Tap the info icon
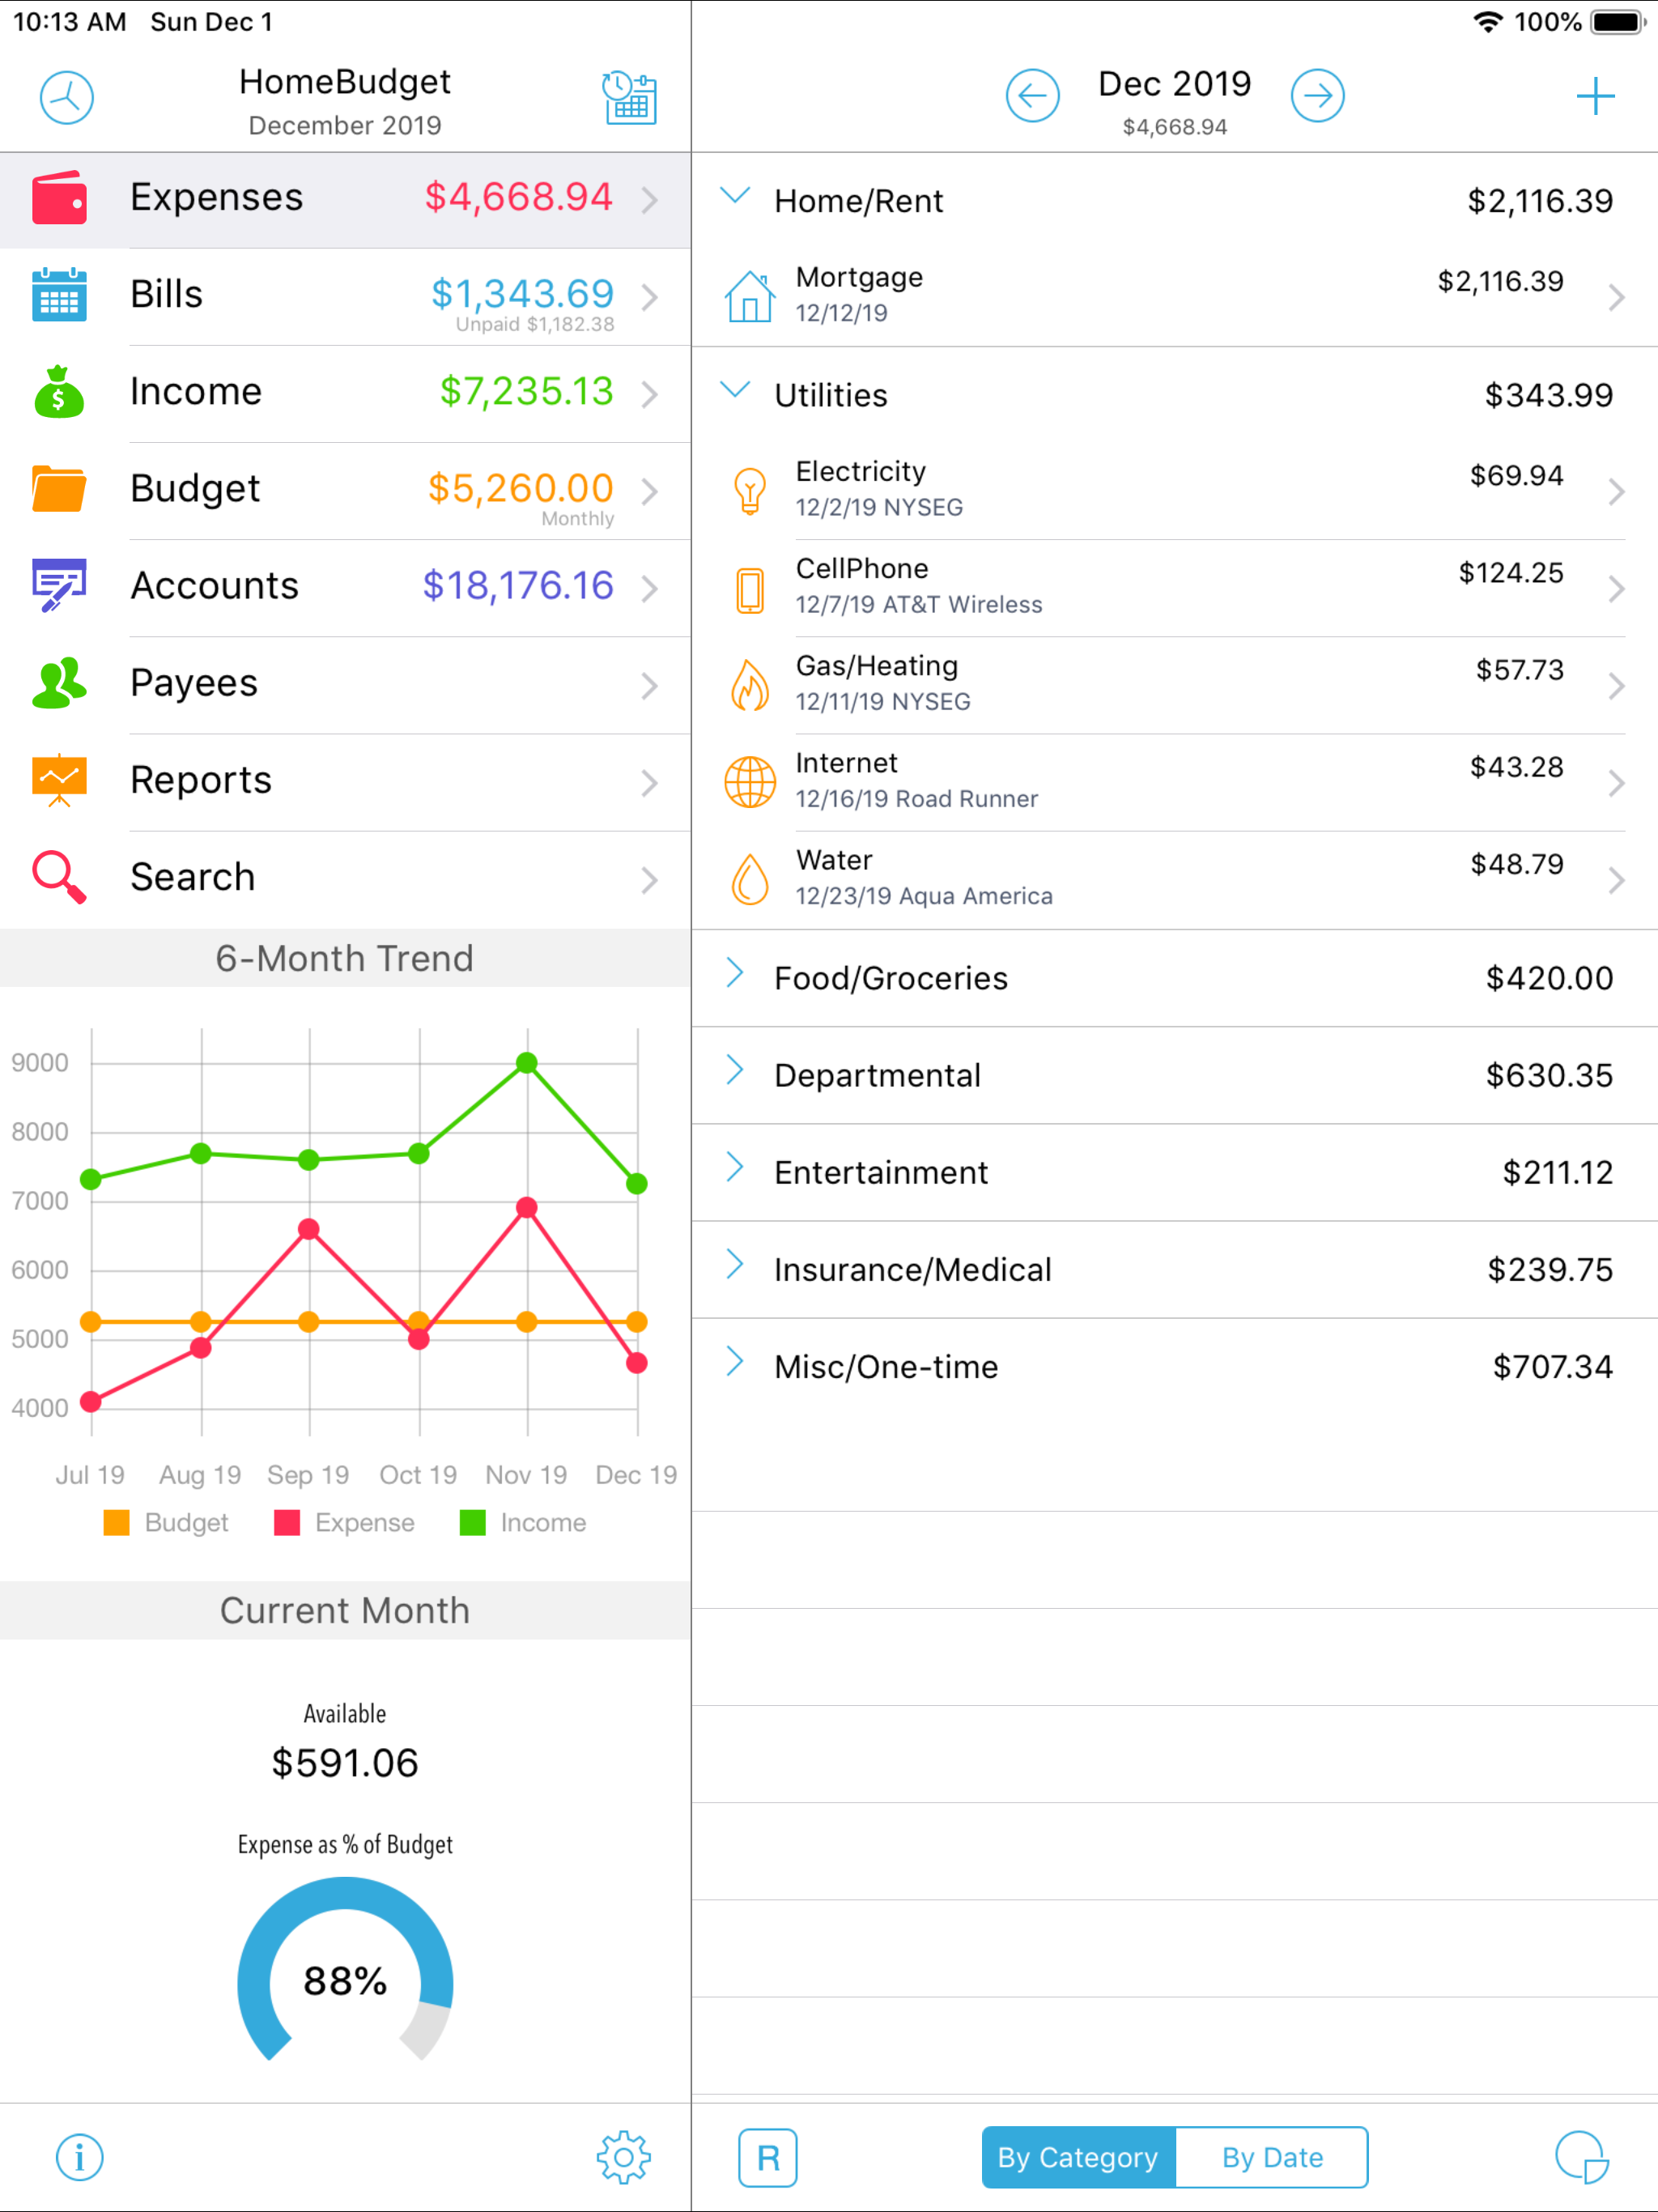 79,2157
